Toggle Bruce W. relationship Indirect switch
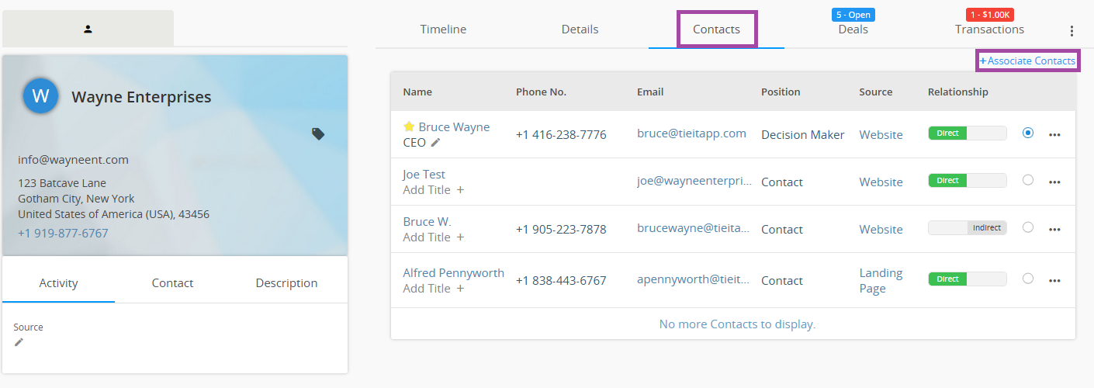The image size is (1094, 388). click(968, 227)
